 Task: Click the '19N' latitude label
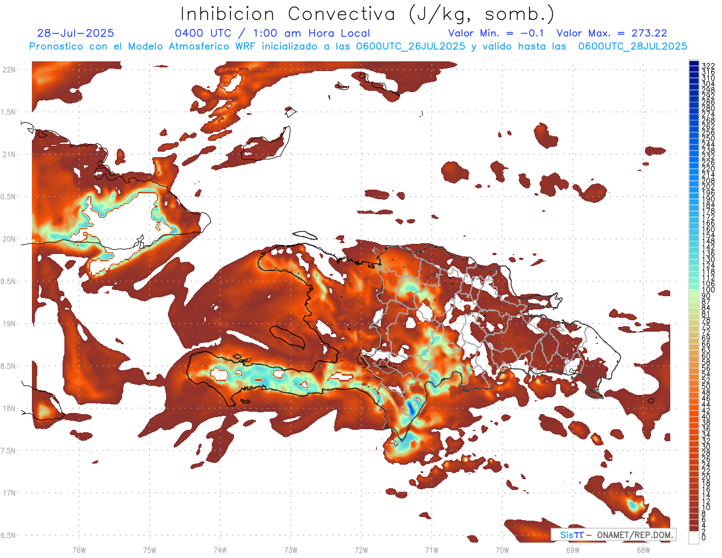[x=9, y=324]
